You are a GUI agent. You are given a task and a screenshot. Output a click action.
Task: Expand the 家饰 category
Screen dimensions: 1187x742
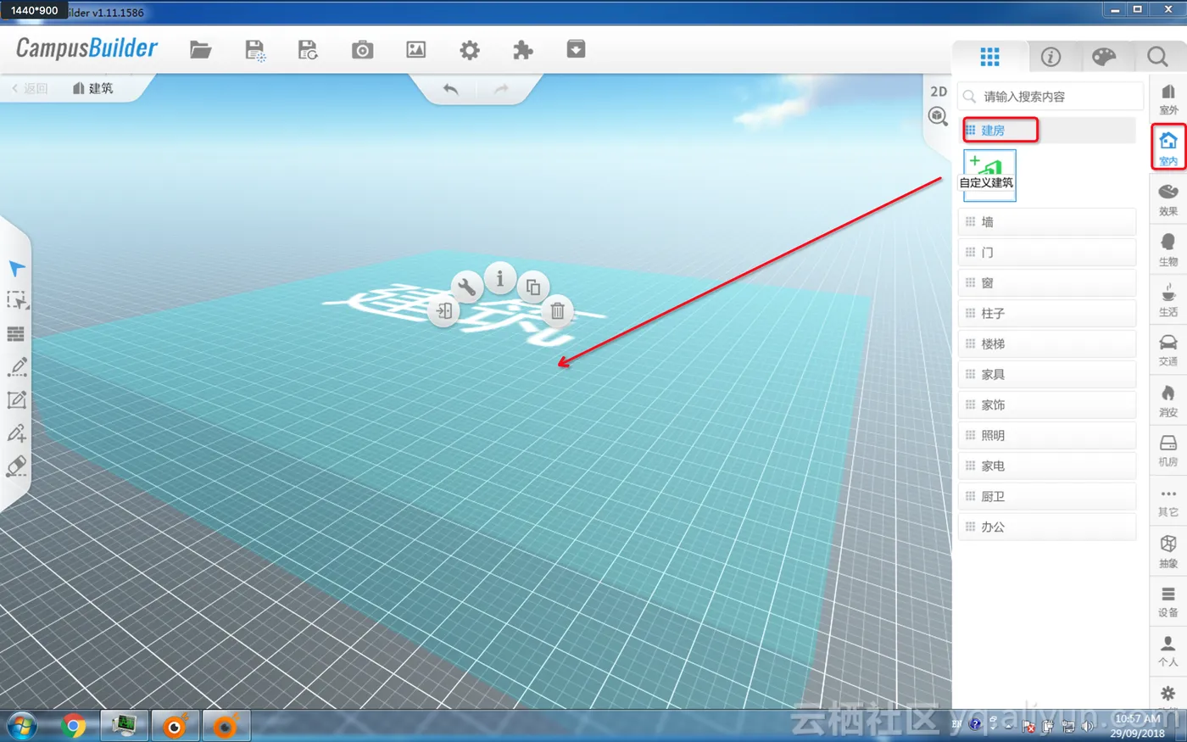1046,405
